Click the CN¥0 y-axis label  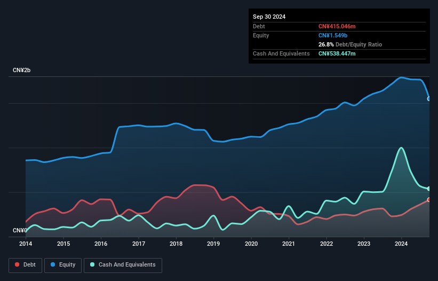click(x=20, y=230)
